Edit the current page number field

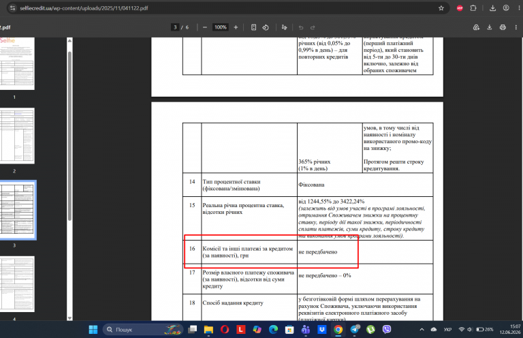(175, 27)
